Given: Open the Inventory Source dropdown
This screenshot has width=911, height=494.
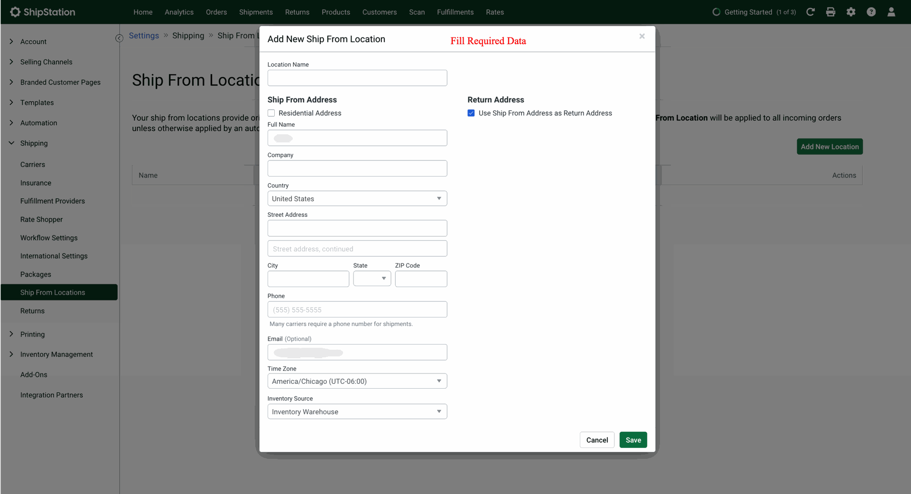Looking at the screenshot, I should pos(357,411).
